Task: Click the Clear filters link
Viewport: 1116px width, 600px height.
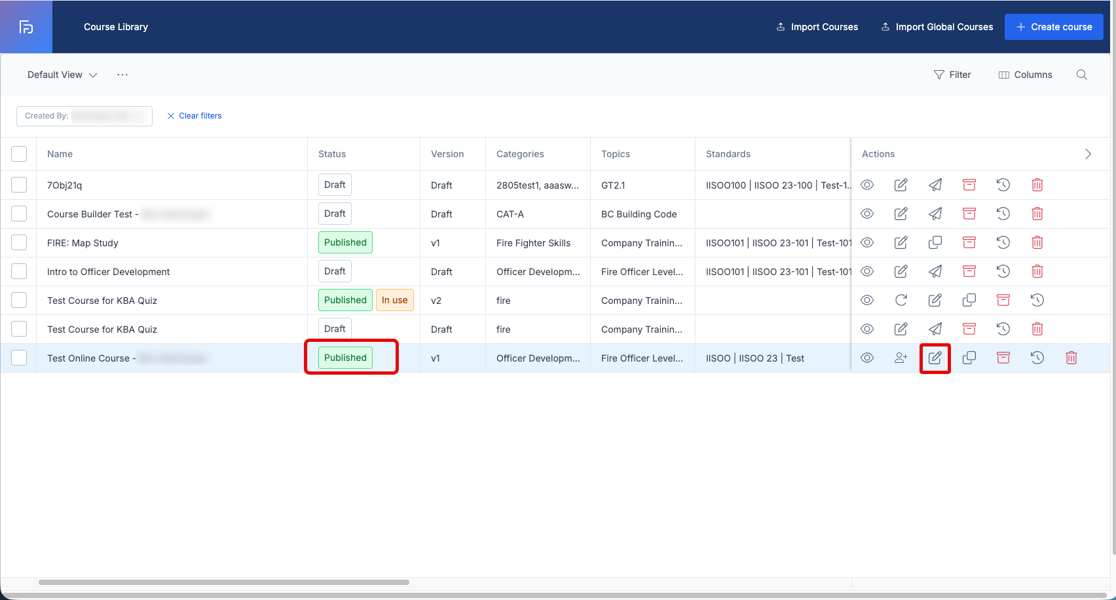Action: coord(195,116)
